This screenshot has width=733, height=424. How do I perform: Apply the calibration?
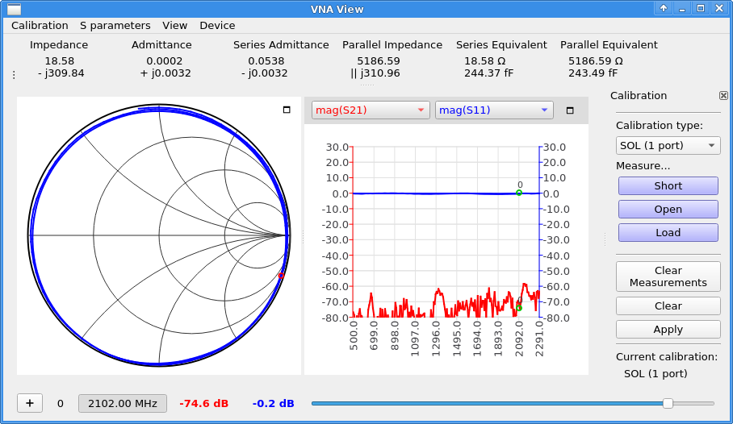pyautogui.click(x=668, y=329)
